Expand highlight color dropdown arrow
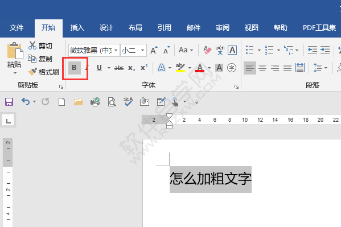341x227 pixels. point(190,68)
